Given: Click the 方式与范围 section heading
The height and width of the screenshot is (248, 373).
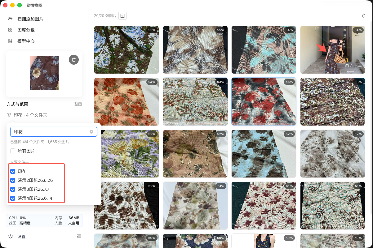Looking at the screenshot, I should pos(17,105).
